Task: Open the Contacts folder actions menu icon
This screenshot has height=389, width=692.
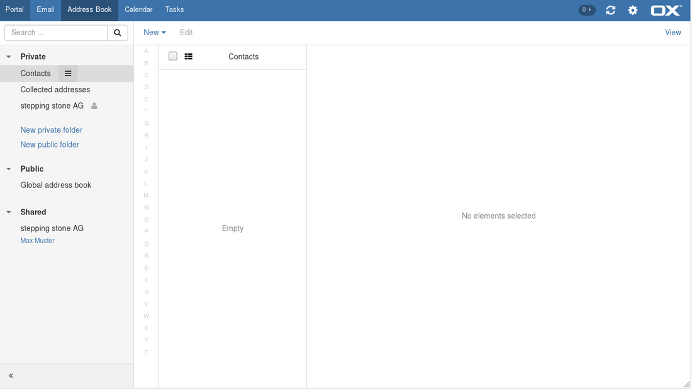Action: pyautogui.click(x=68, y=74)
